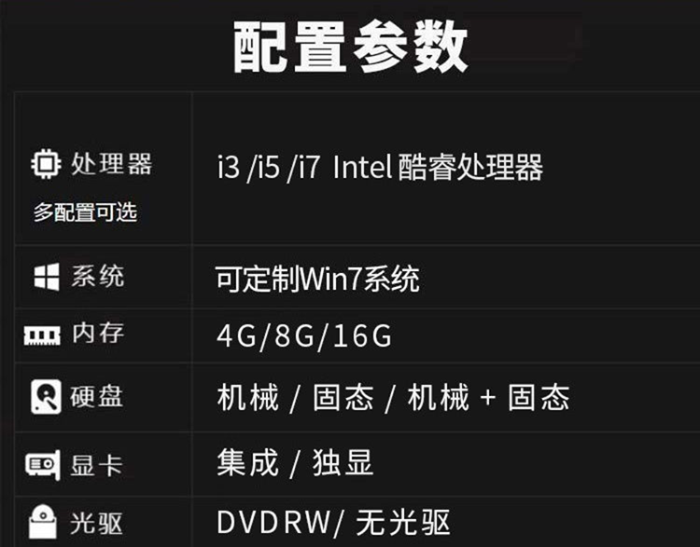The width and height of the screenshot is (700, 547).
Task: Select the 处理器 label
Action: [x=112, y=164]
